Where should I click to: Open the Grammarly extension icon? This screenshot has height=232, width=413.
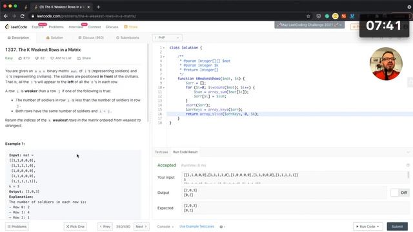tap(327, 16)
